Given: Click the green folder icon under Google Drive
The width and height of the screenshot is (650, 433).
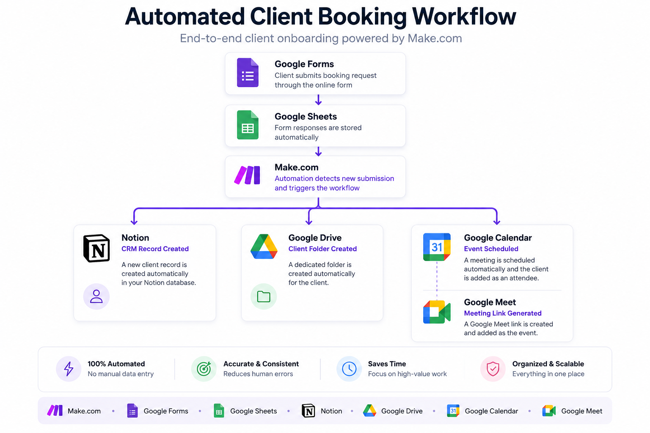Looking at the screenshot, I should tap(264, 296).
